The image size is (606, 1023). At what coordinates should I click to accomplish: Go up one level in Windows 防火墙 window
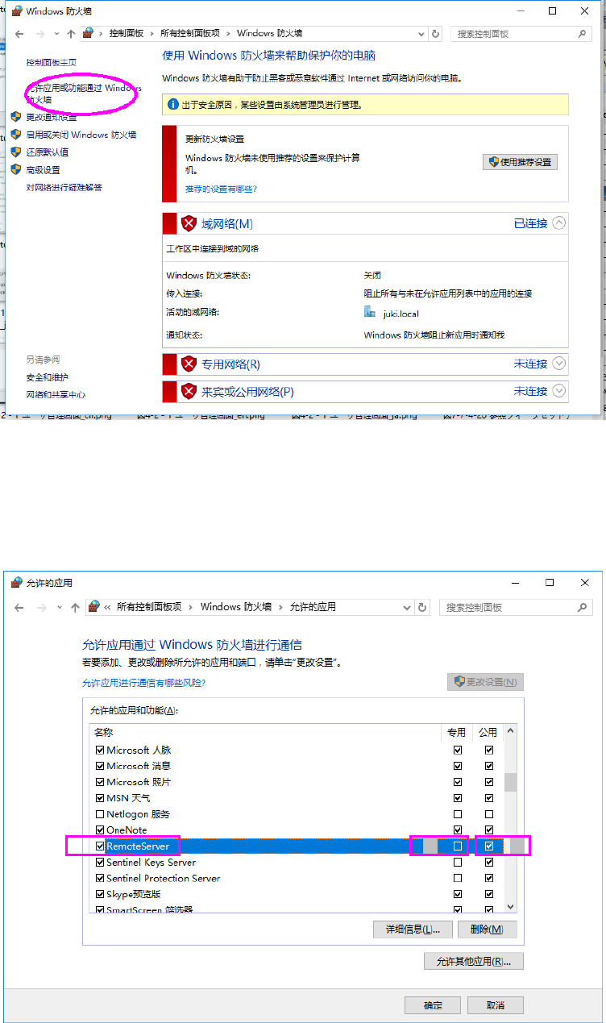(x=71, y=34)
